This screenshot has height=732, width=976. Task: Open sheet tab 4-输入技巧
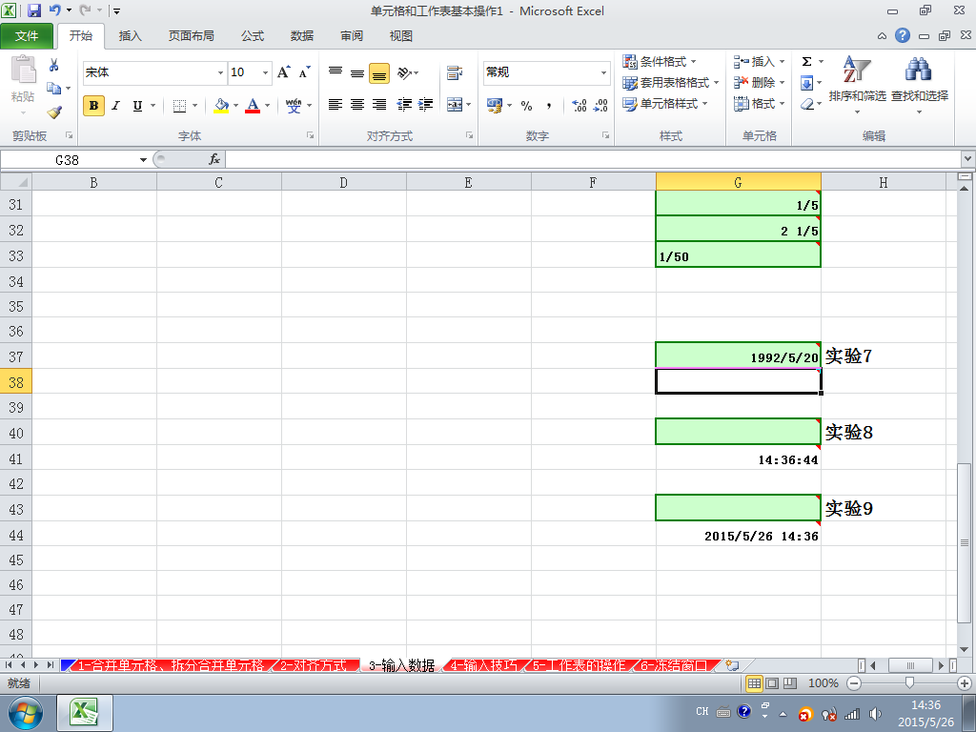[x=483, y=665]
